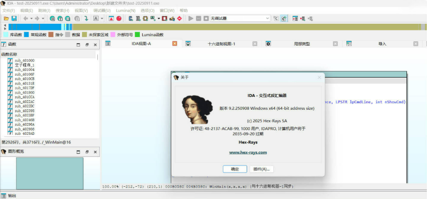Click the red diamond minus icon

tap(179, 19)
